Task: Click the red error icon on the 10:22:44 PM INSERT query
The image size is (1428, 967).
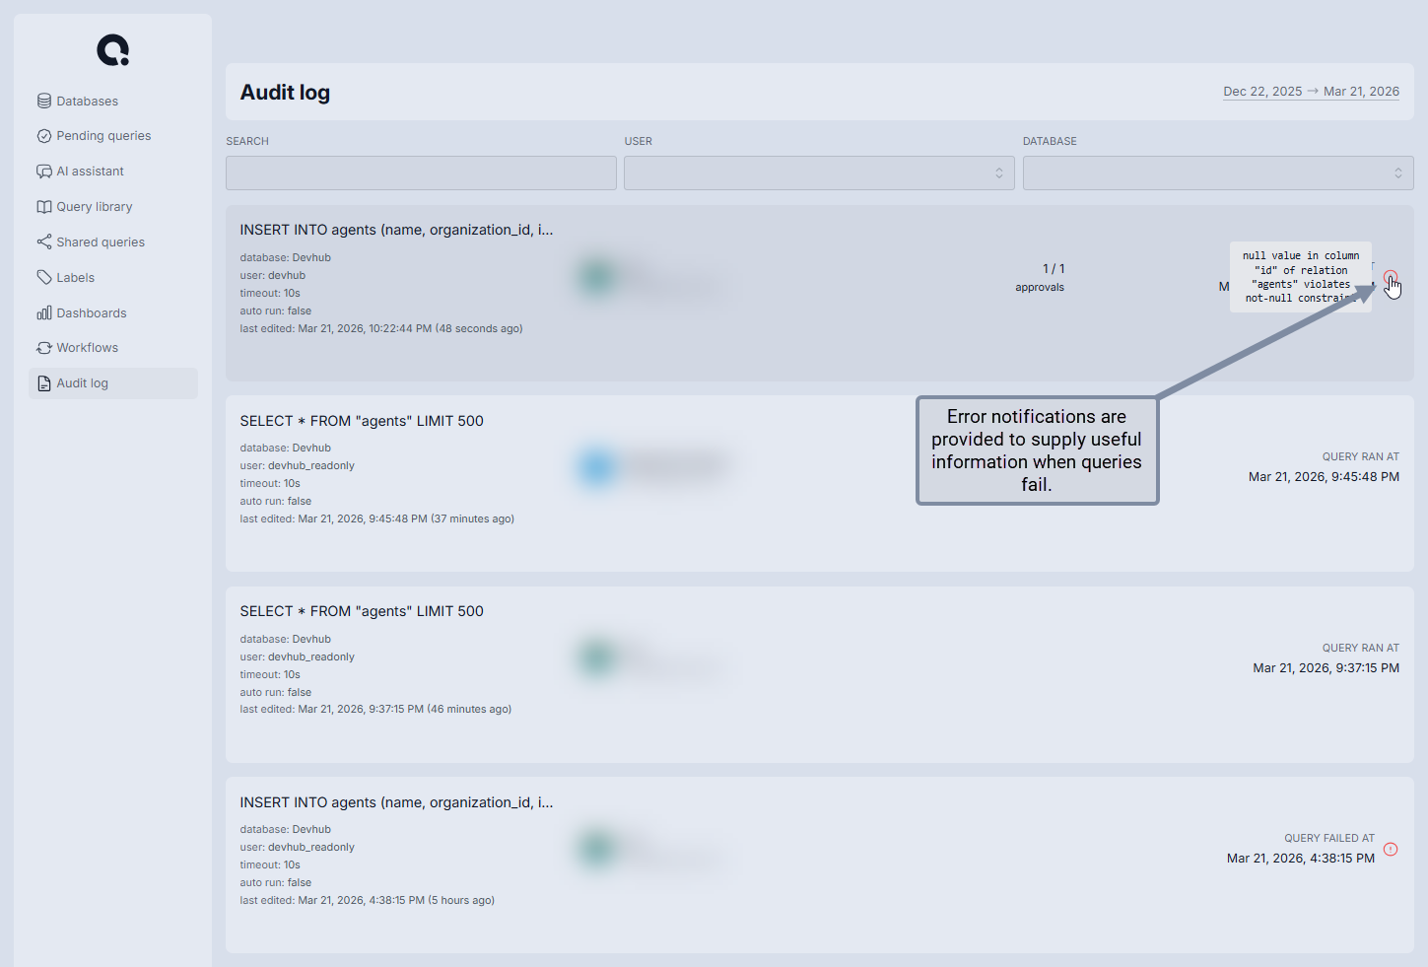Action: pyautogui.click(x=1391, y=277)
